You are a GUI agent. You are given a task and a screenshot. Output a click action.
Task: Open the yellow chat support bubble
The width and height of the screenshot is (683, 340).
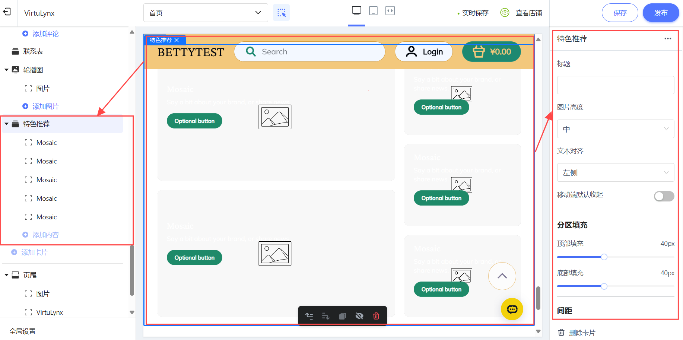coord(512,309)
